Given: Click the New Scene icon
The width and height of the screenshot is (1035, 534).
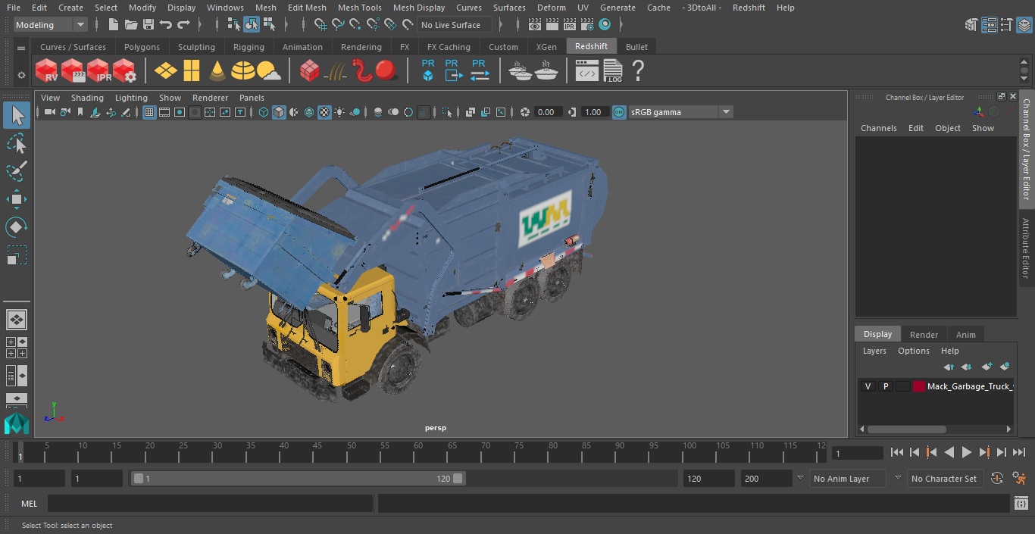Looking at the screenshot, I should tap(113, 25).
